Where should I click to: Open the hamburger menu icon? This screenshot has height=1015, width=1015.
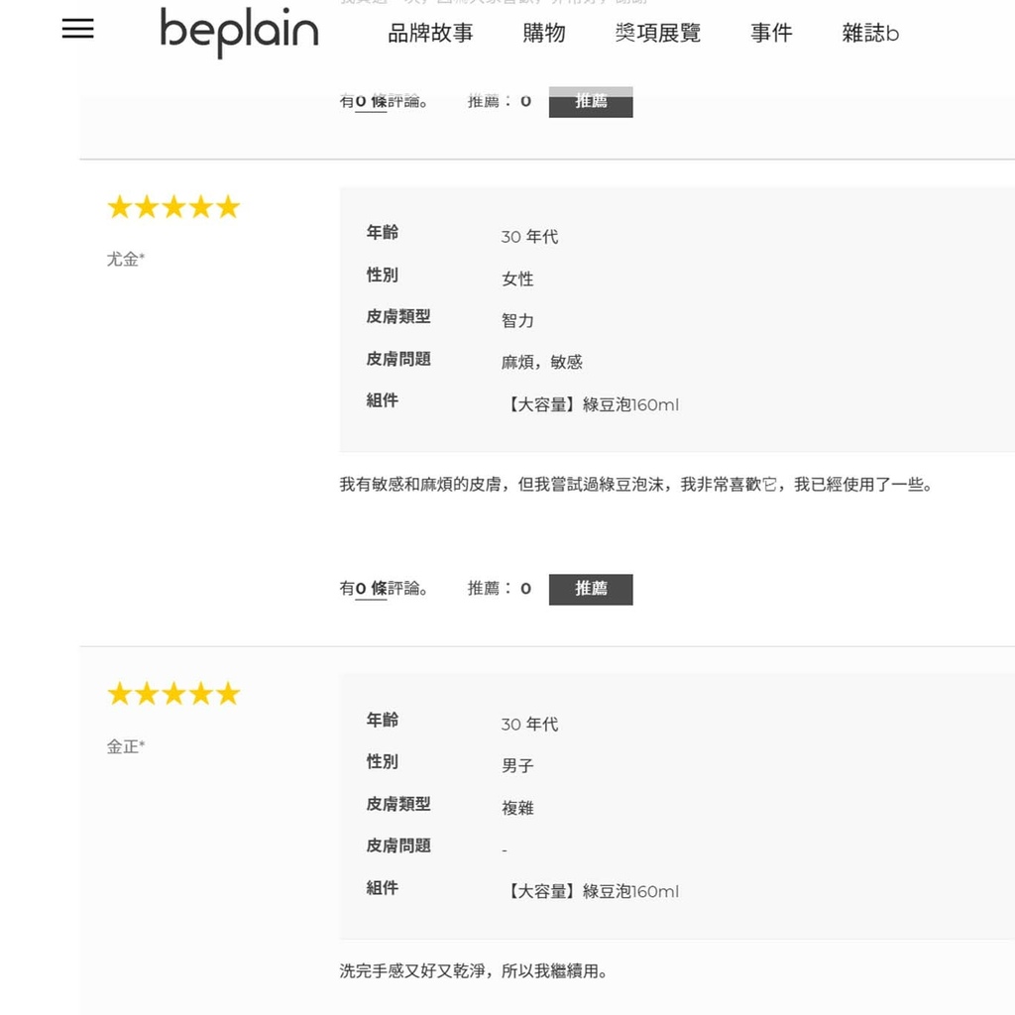(77, 29)
